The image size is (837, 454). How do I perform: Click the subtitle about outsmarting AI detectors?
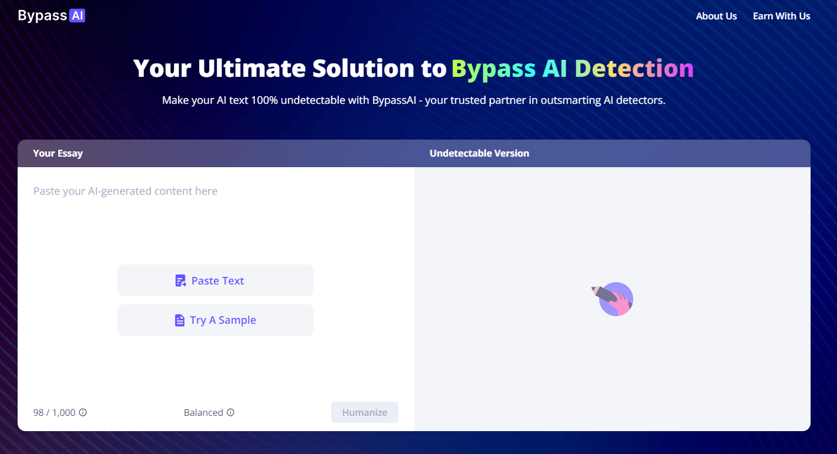coord(414,100)
